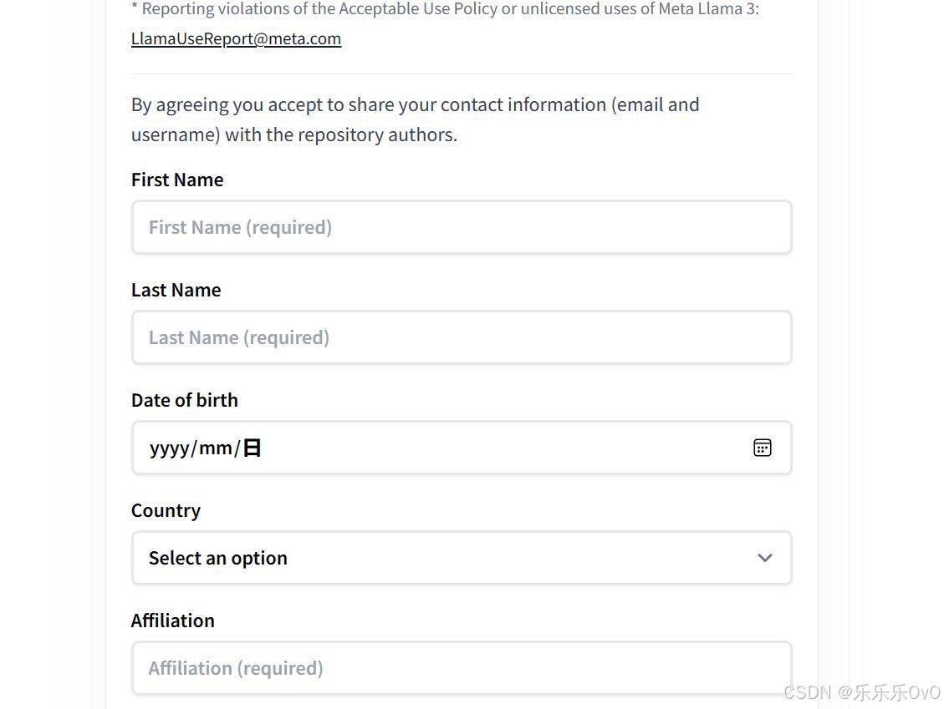This screenshot has height=709, width=944.
Task: Click into the Last Name text box
Action: tap(461, 337)
